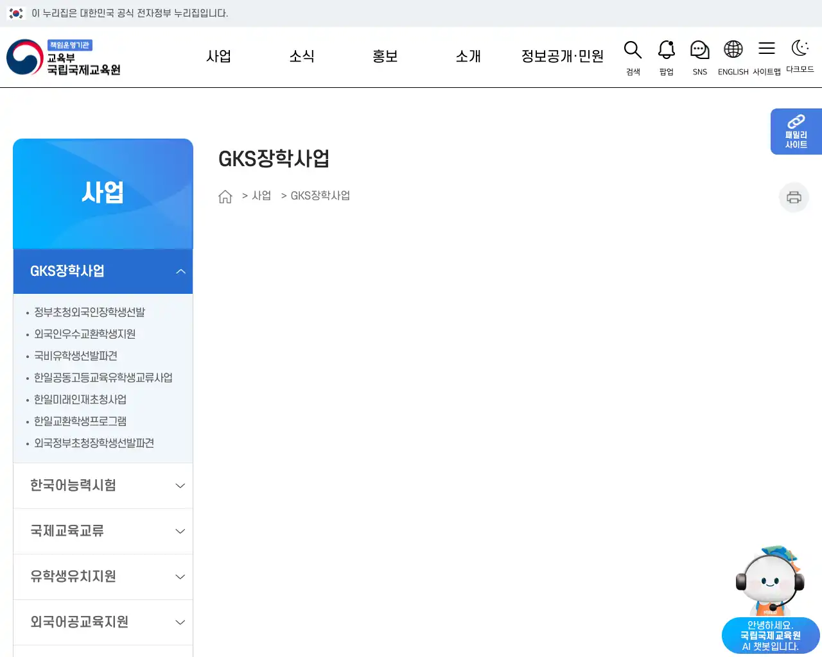Click GKS장학사업 in the breadcrumb
This screenshot has height=657, width=822.
pyautogui.click(x=320, y=196)
